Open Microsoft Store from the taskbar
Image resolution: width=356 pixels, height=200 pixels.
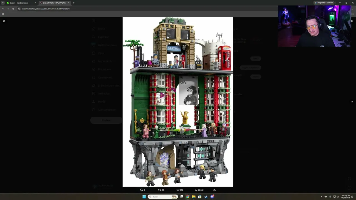point(200,197)
